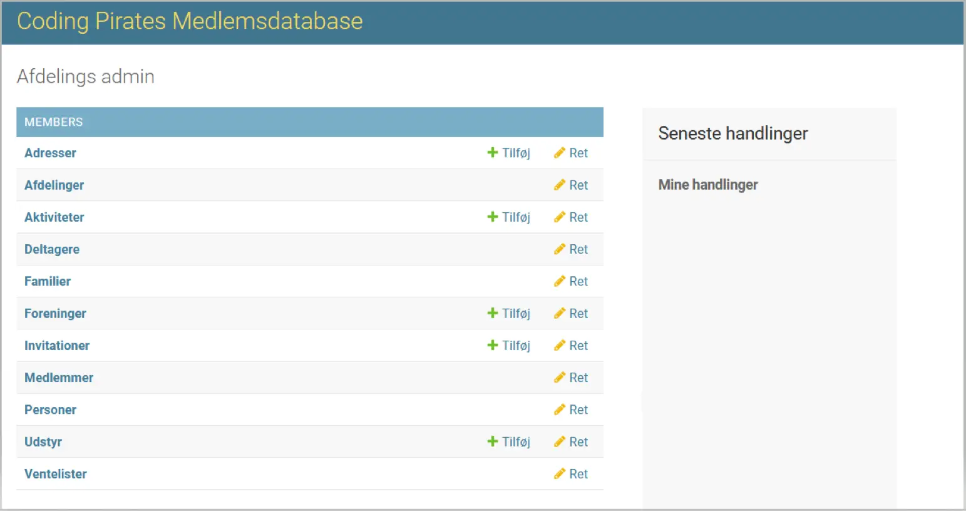The image size is (966, 511).
Task: Click the Mine handlinger text
Action: (x=708, y=185)
